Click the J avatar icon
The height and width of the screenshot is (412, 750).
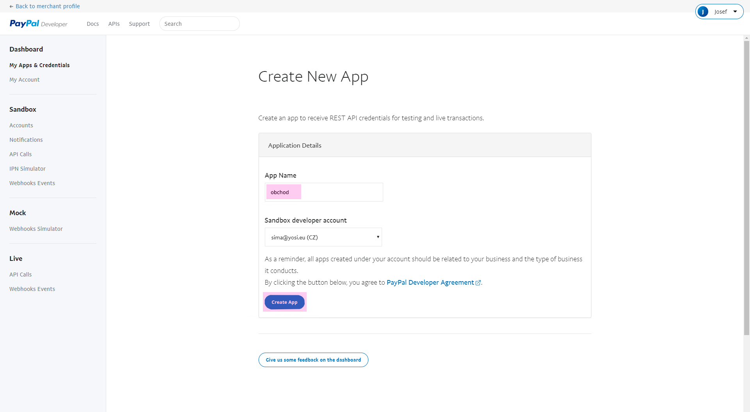(x=703, y=12)
